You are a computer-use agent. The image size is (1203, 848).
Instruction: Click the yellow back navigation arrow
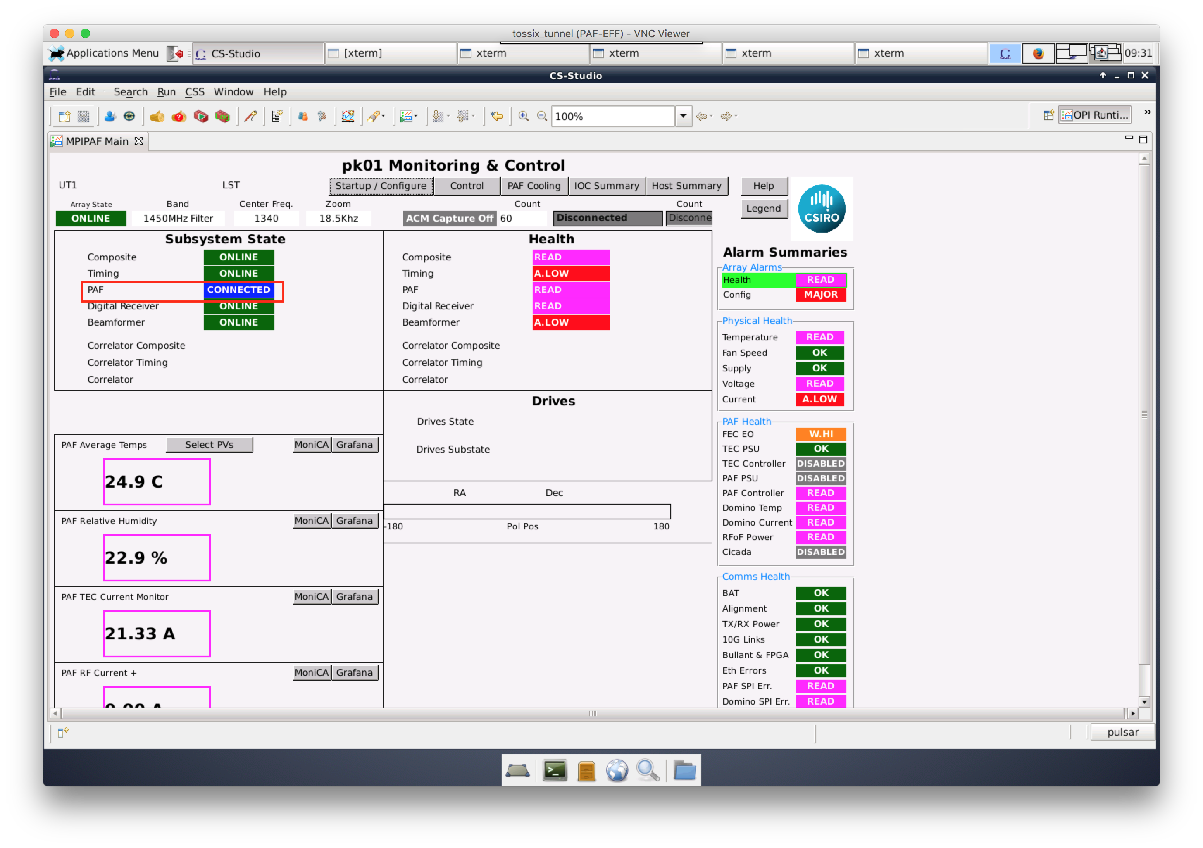[701, 116]
